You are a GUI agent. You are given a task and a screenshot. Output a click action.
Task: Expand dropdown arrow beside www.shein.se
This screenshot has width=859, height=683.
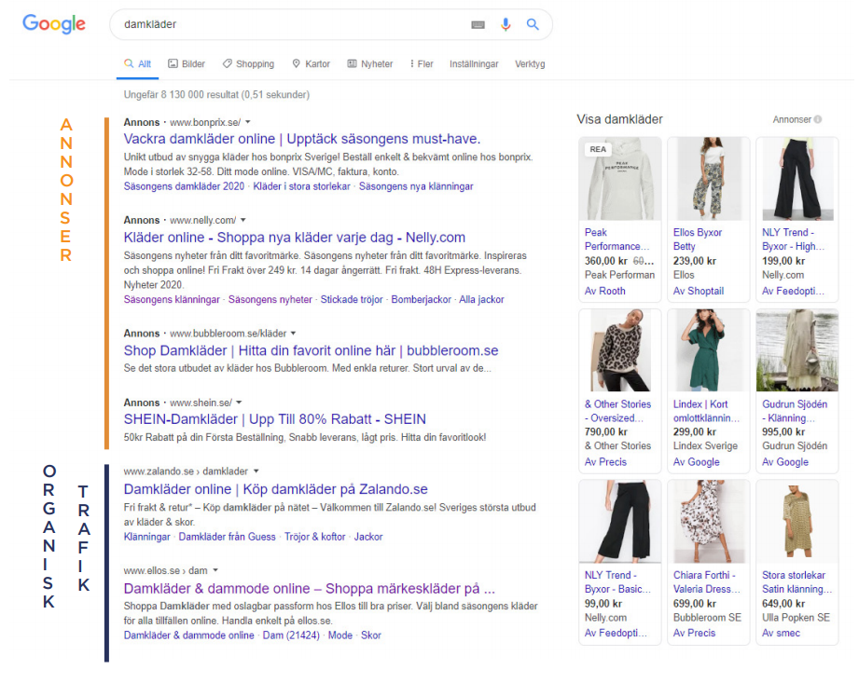[239, 403]
